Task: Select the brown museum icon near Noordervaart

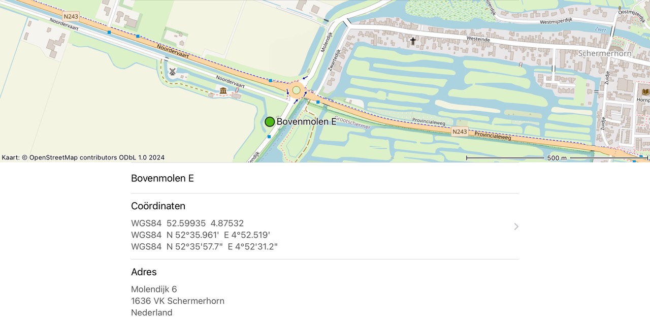Action: tap(223, 90)
